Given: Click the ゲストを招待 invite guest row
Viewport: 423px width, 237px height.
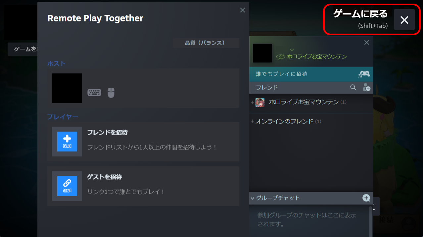Looking at the screenshot, I should pyautogui.click(x=143, y=186).
